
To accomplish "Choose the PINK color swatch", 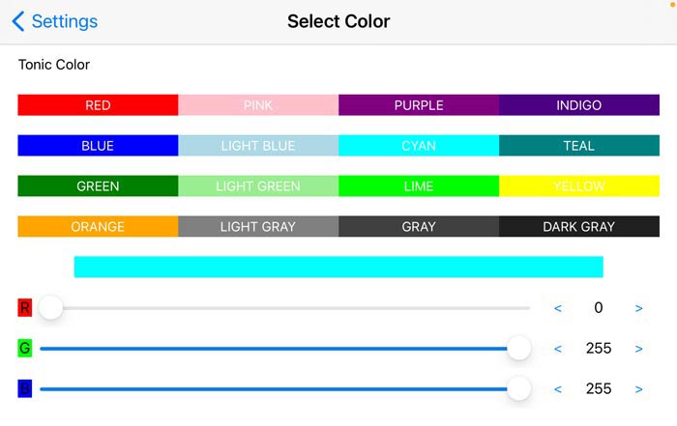I will click(x=258, y=104).
